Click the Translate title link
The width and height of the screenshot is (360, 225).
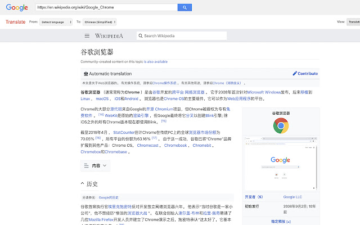click(15, 22)
